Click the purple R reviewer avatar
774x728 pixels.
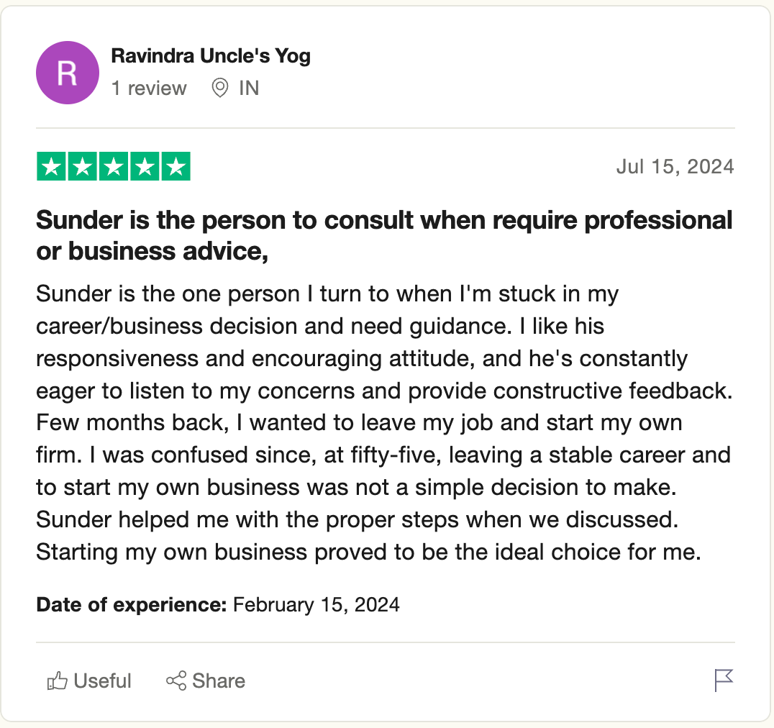[x=68, y=73]
